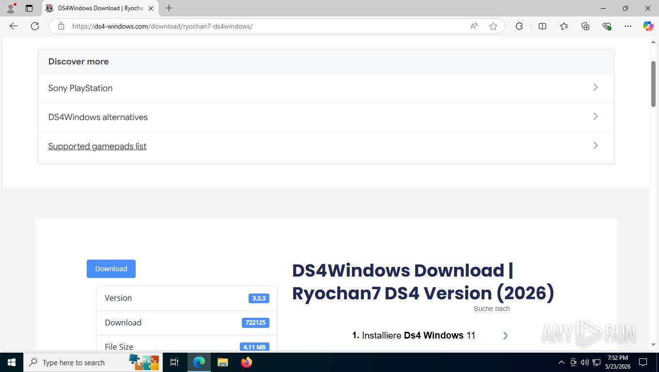
Task: Open the Extensions puzzle icon
Action: pos(519,26)
